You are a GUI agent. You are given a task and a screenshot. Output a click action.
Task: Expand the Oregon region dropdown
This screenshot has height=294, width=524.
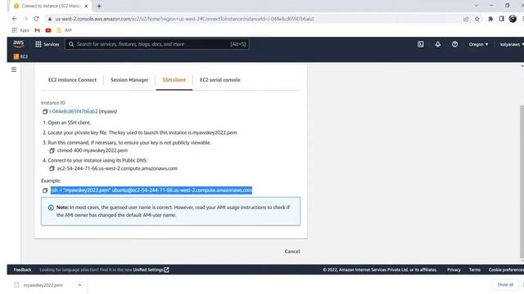tap(478, 44)
